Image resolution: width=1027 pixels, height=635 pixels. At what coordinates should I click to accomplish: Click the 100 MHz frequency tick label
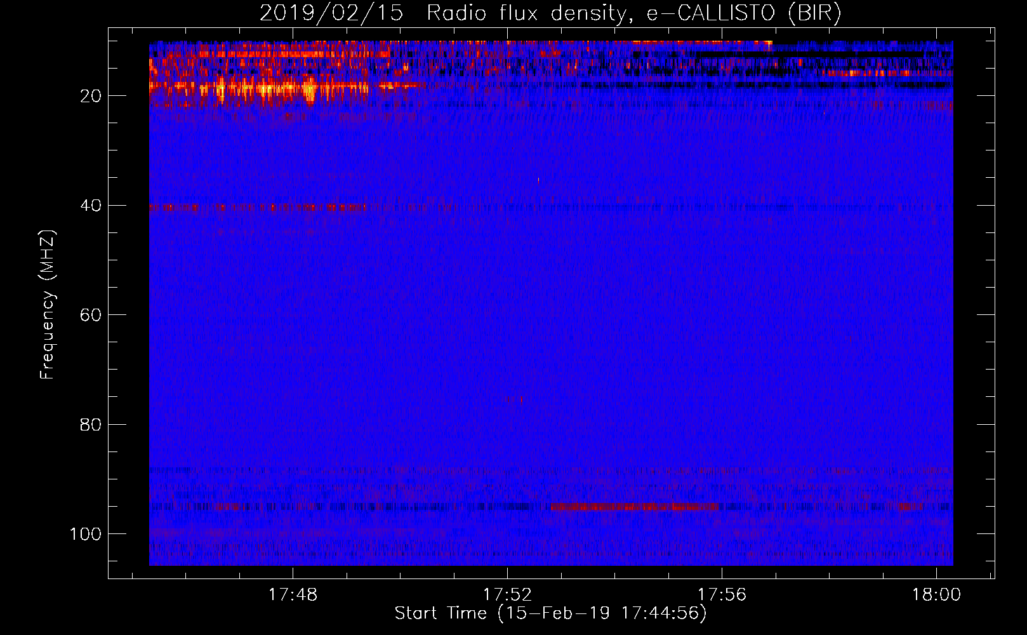point(86,534)
